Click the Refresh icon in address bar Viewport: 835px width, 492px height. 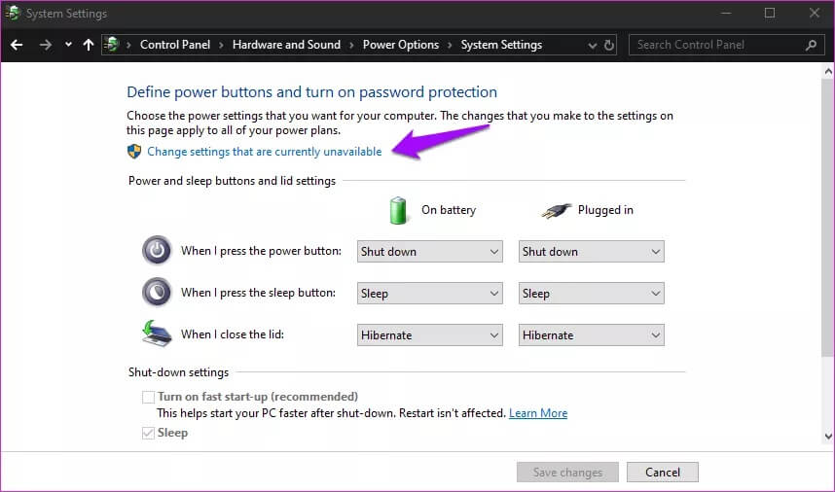point(610,45)
